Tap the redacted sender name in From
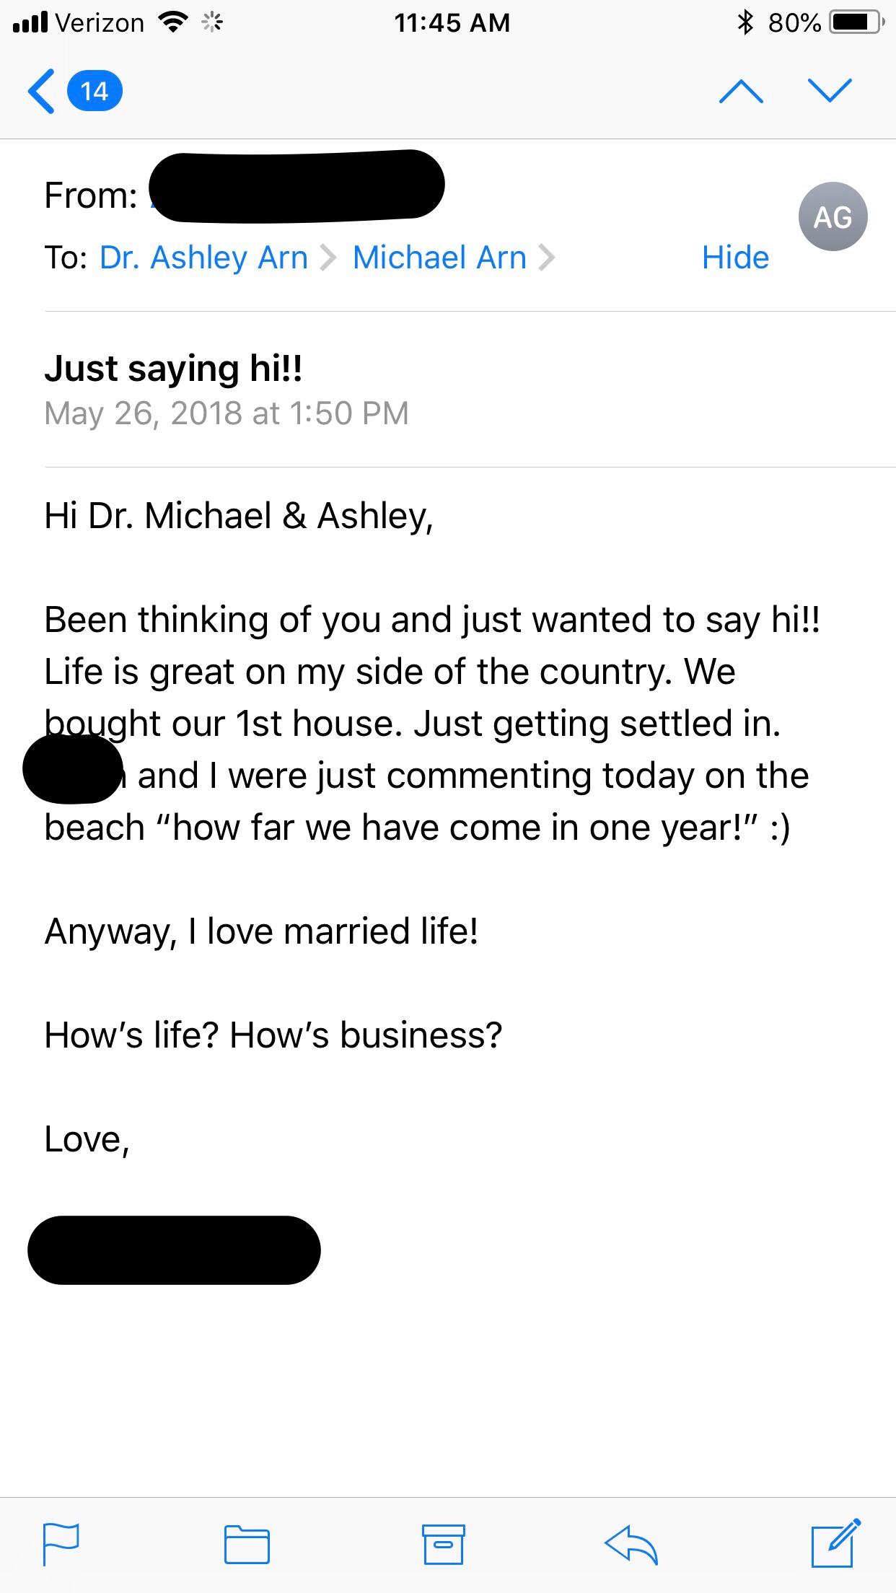896x1593 pixels. point(297,185)
